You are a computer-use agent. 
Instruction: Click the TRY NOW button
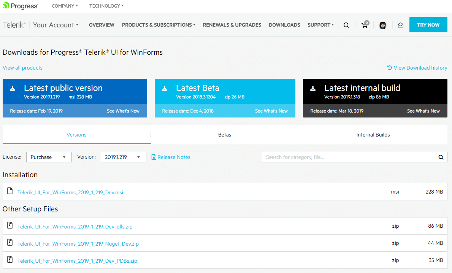coord(428,24)
